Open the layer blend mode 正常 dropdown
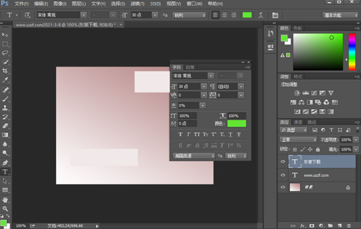 [298, 140]
